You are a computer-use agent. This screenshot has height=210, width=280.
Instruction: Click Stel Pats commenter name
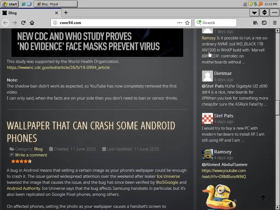pyautogui.click(x=224, y=116)
